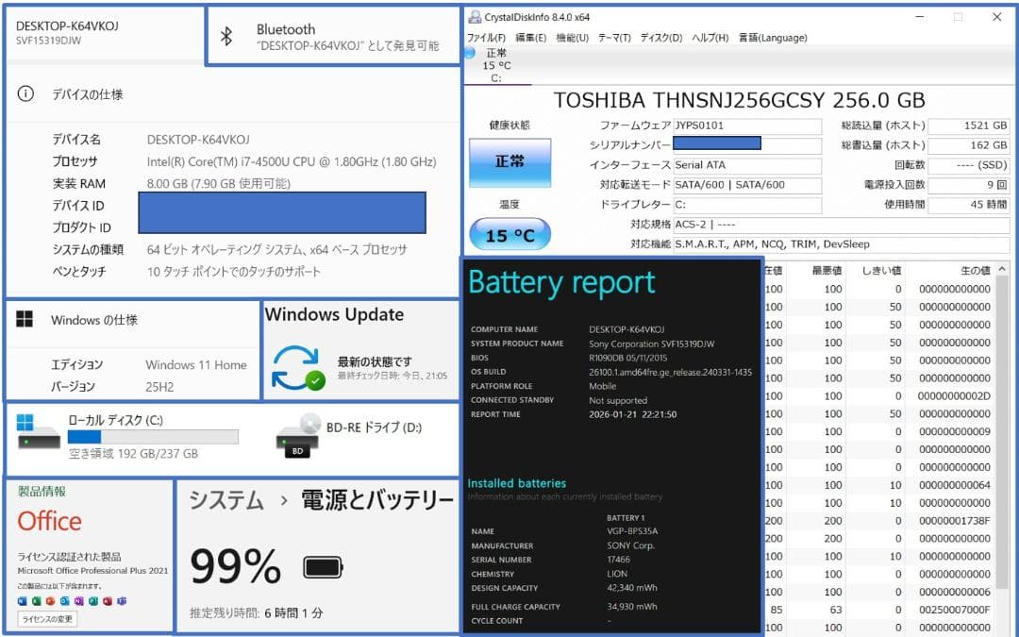Click the blue 正常 health status button
1019x637 pixels.
[509, 162]
